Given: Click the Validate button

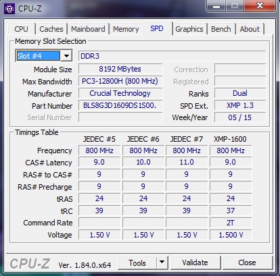Looking at the screenshot, I should (x=195, y=263).
